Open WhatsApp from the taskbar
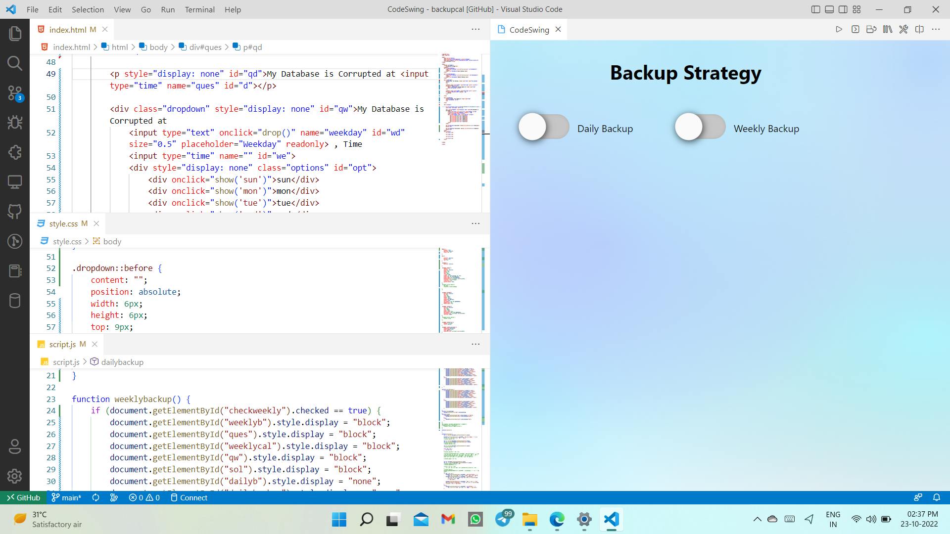The height and width of the screenshot is (534, 950). point(475,519)
